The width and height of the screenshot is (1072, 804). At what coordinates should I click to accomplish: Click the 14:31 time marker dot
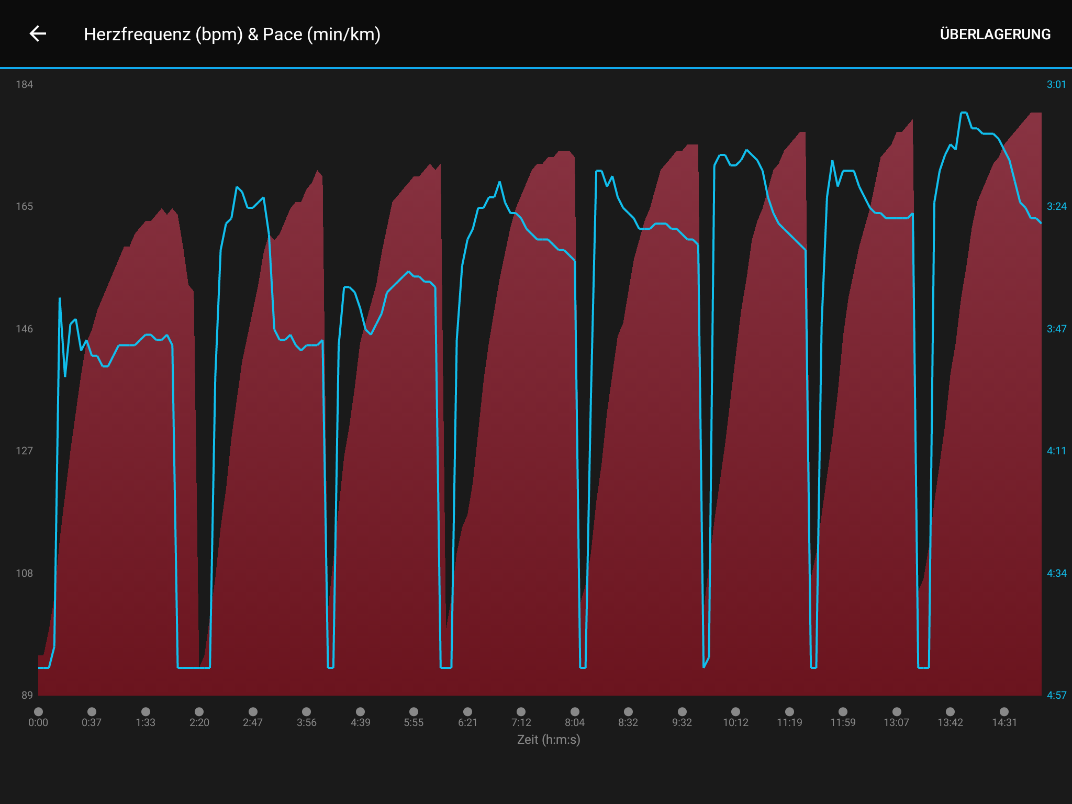1004,711
